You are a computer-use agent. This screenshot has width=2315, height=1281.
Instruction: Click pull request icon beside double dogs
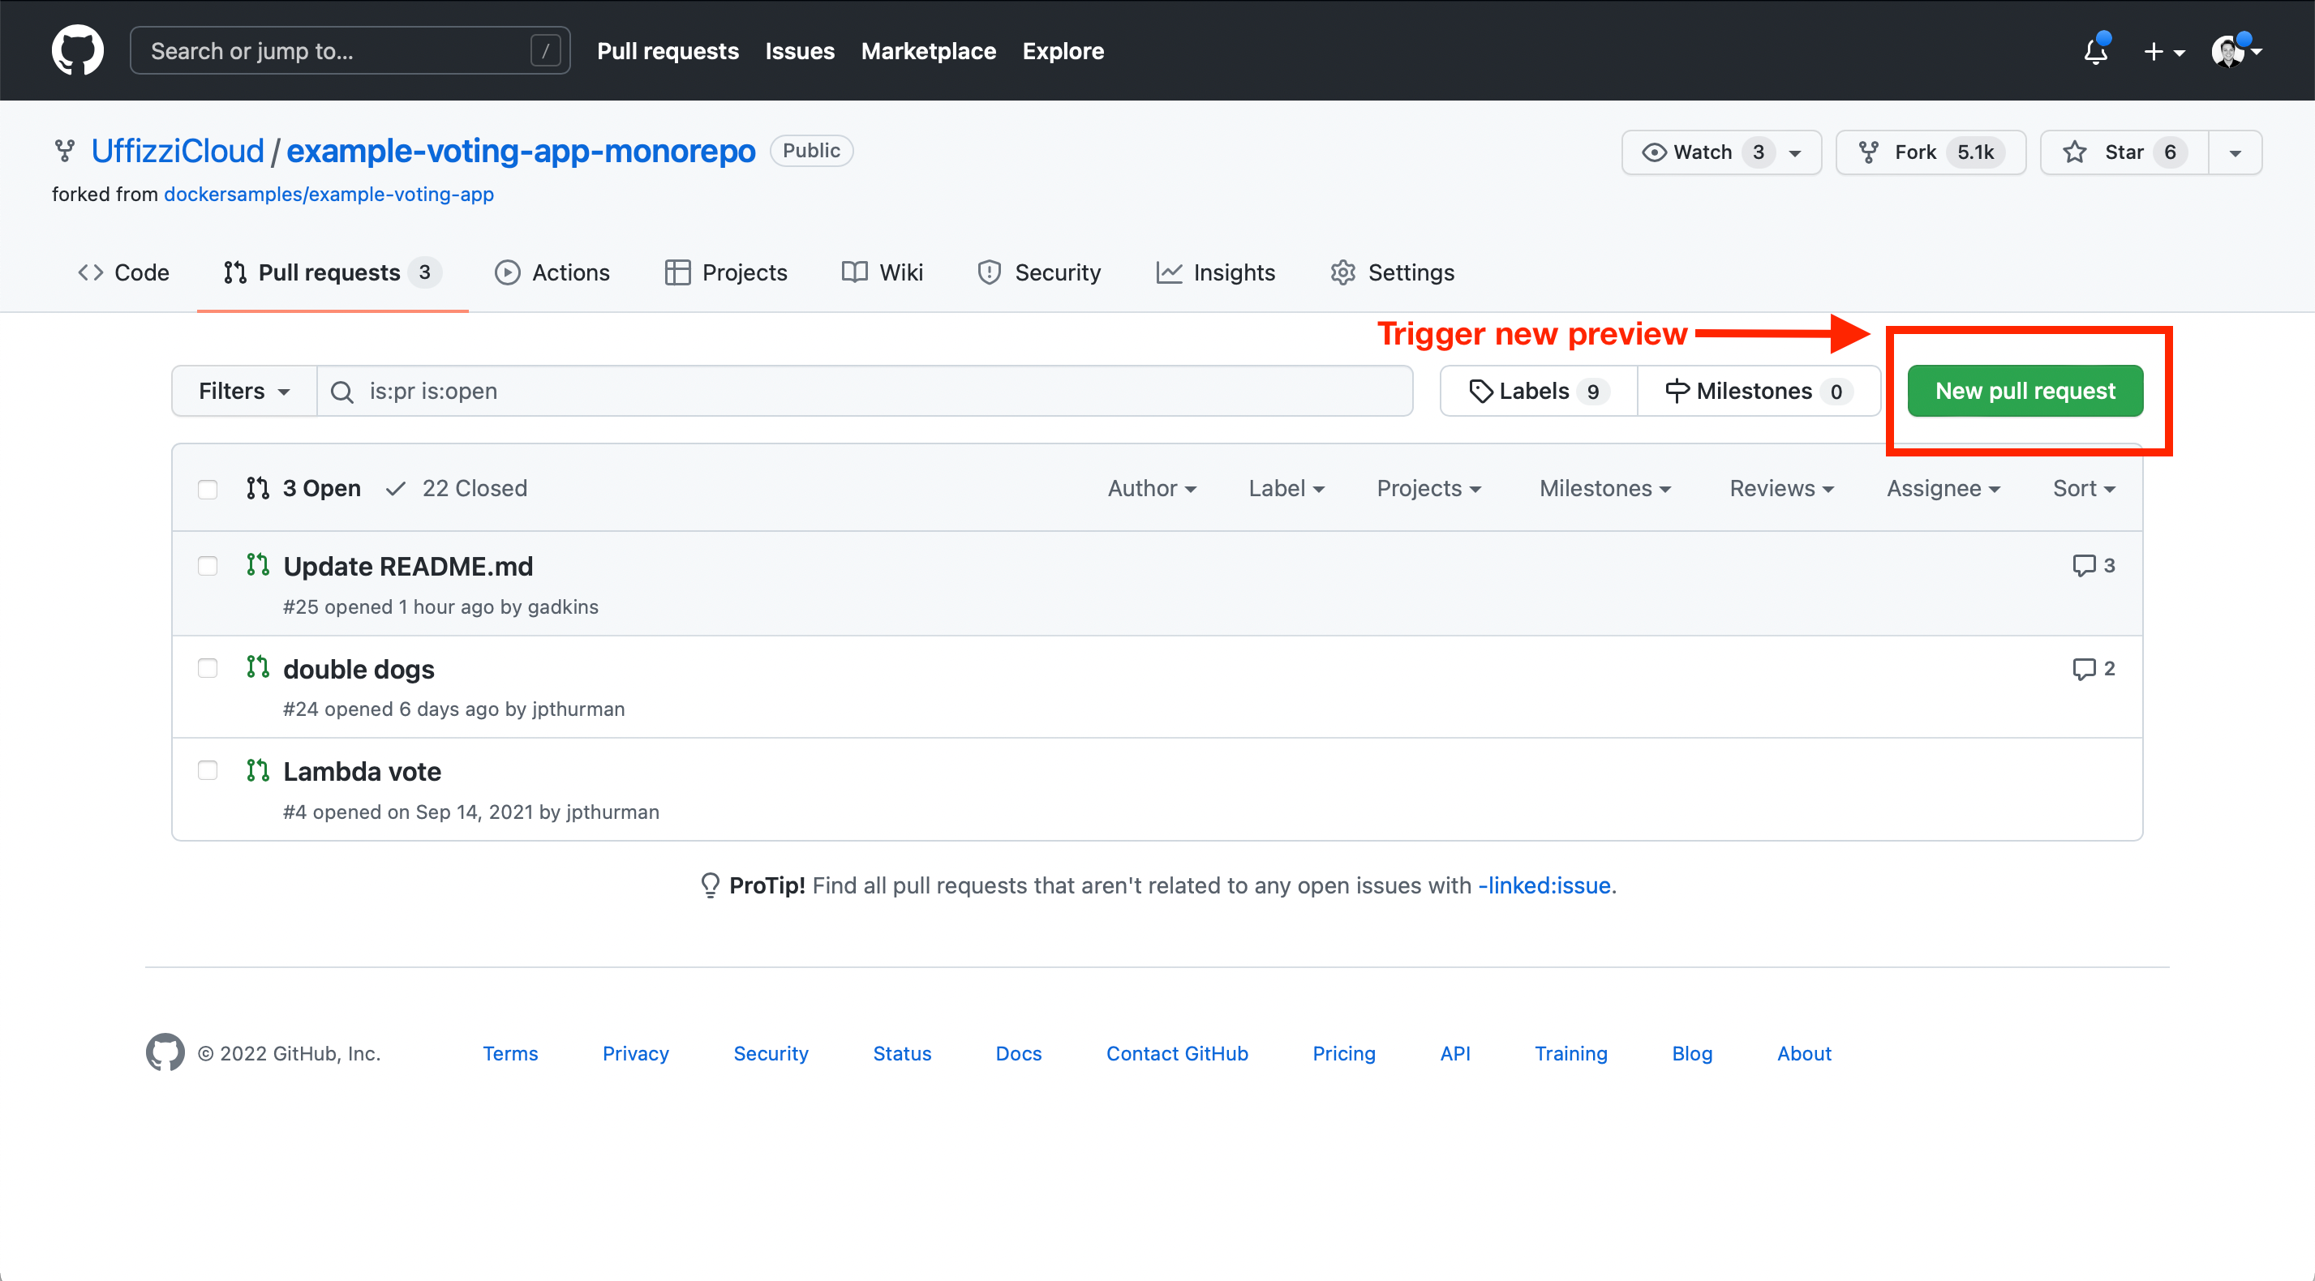coord(258,667)
